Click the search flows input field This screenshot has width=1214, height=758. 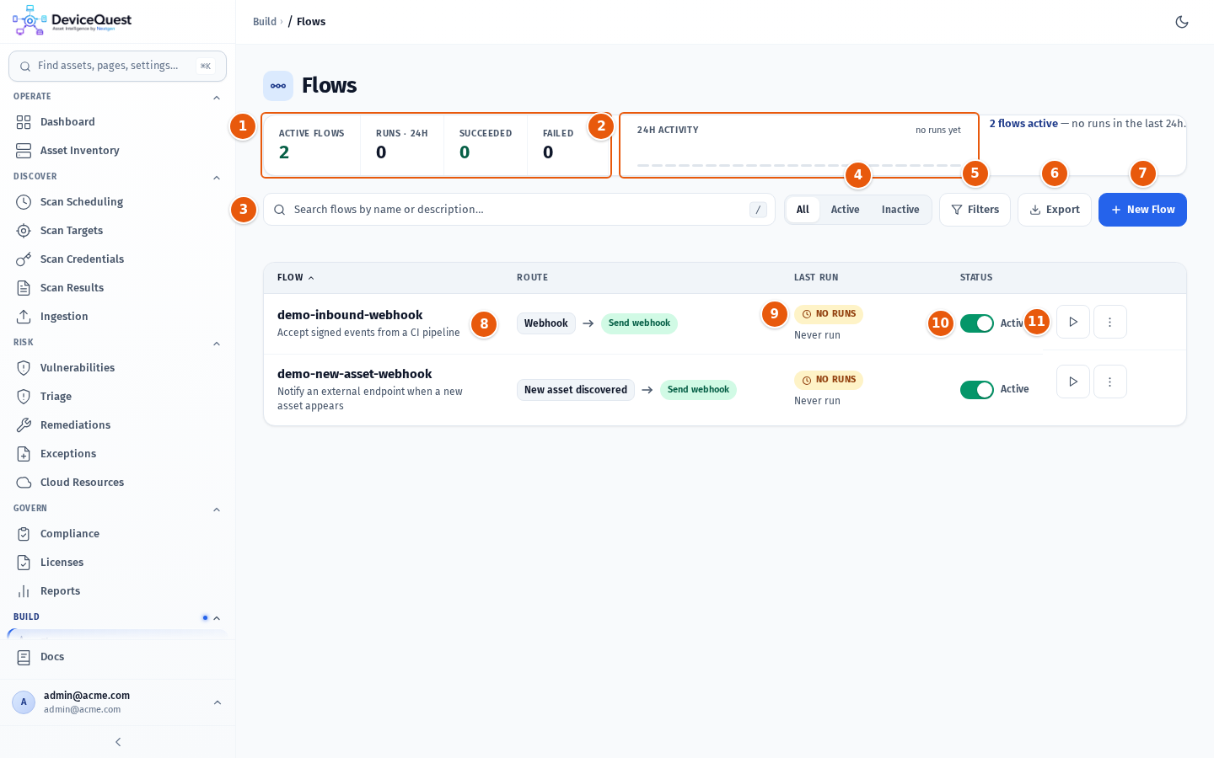[519, 210]
